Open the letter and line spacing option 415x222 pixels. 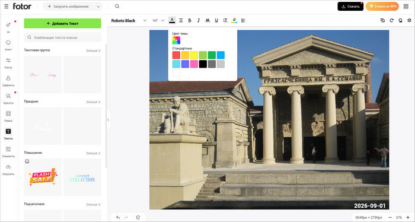[x=225, y=20]
